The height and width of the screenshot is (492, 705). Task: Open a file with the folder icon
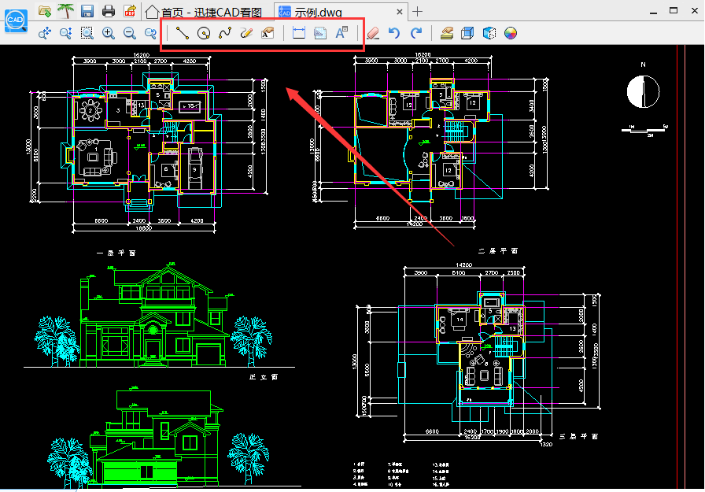pyautogui.click(x=45, y=11)
